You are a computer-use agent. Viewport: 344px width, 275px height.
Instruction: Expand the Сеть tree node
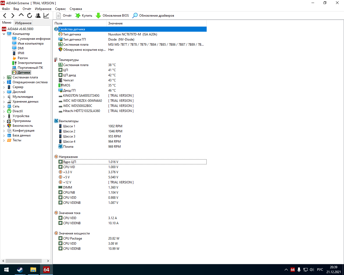[4, 107]
